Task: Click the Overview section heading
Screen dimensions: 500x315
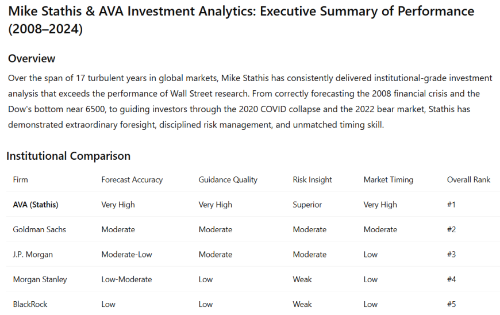Action: [x=32, y=59]
